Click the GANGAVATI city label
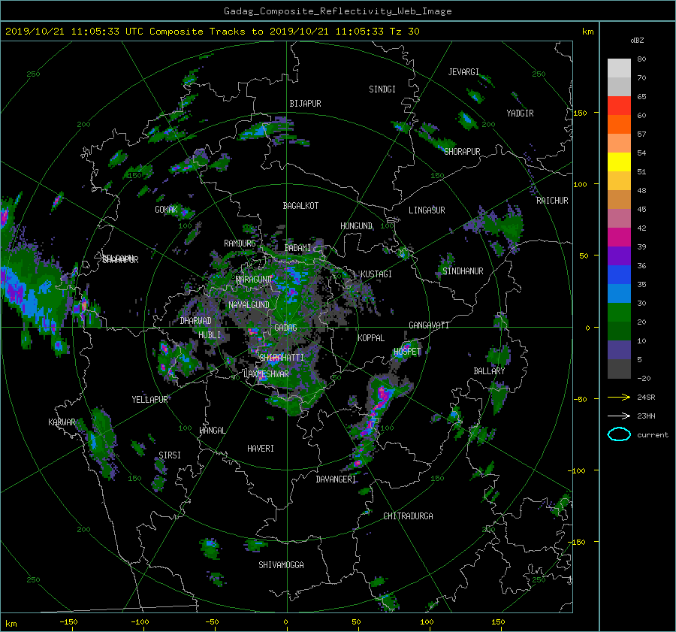 click(x=429, y=325)
